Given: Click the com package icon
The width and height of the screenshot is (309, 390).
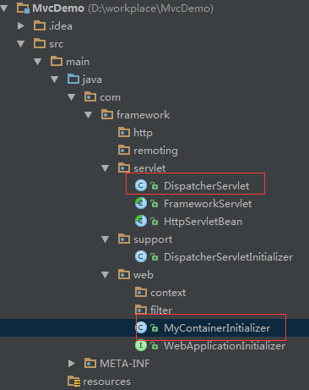Looking at the screenshot, I should [x=90, y=96].
